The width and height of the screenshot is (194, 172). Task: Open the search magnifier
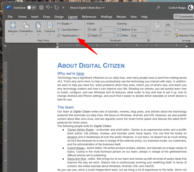tap(158, 8)
